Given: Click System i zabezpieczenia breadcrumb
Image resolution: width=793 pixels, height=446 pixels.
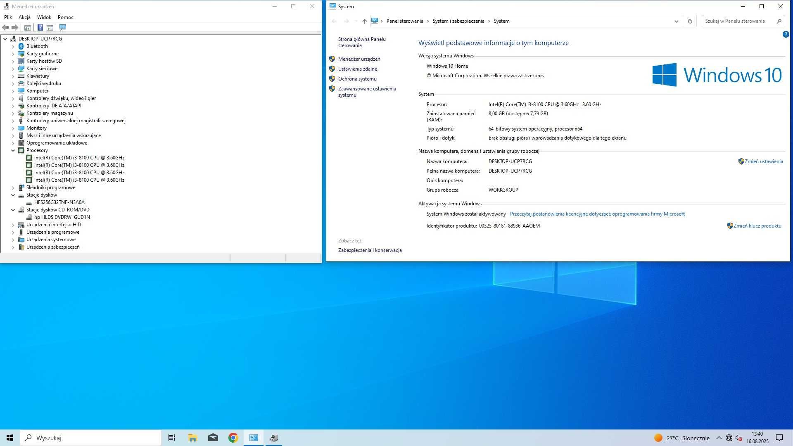Looking at the screenshot, I should [x=458, y=21].
